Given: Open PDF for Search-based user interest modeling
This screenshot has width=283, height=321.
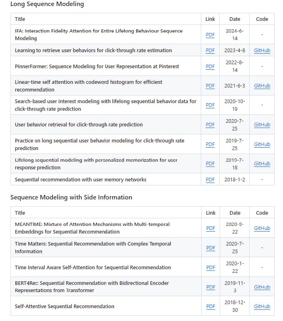Looking at the screenshot, I should click(210, 105).
